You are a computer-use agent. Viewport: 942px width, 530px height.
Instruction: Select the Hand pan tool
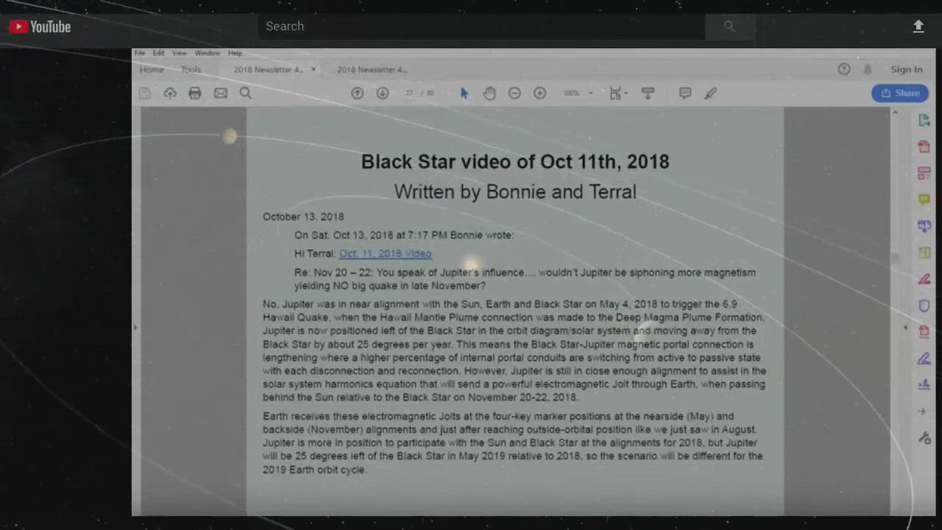489,93
